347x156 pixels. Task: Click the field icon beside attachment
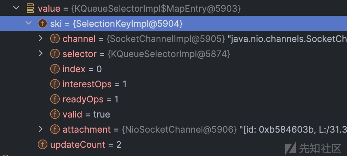55,129
